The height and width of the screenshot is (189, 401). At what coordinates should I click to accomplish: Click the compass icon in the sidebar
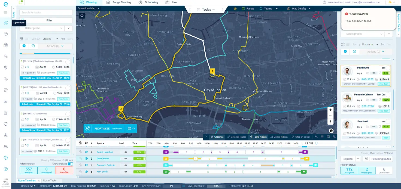5,169
